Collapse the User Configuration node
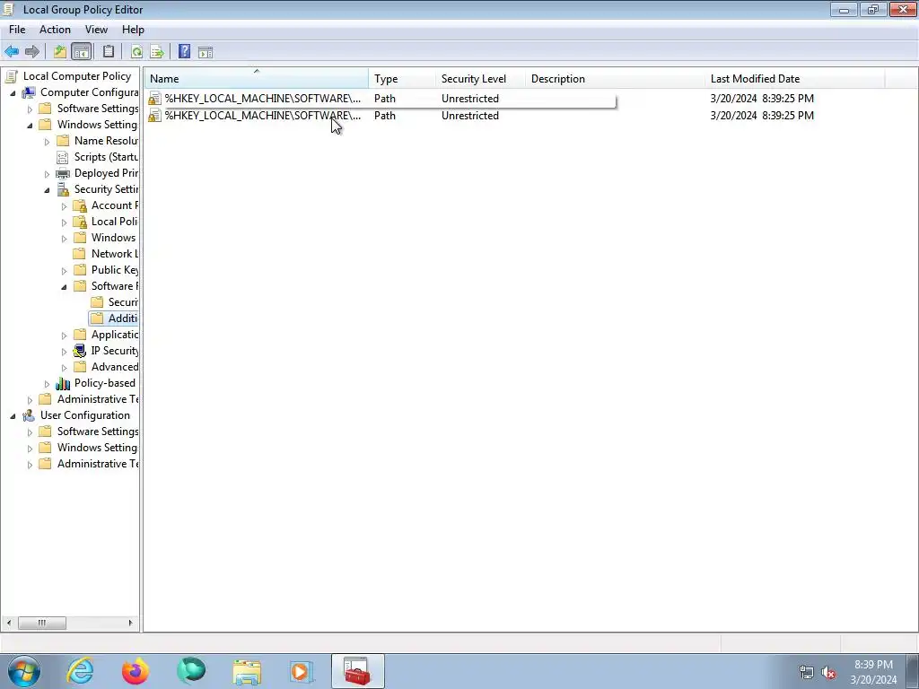Image resolution: width=919 pixels, height=689 pixels. tap(13, 416)
